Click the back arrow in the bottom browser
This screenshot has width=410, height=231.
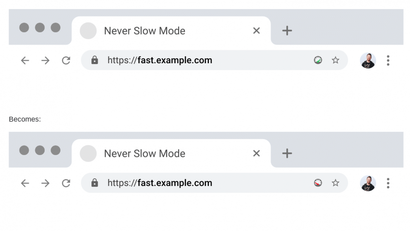click(25, 183)
